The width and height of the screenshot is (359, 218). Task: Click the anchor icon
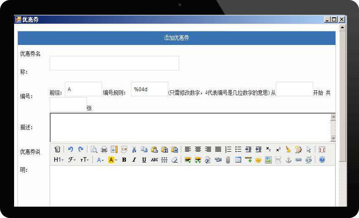(x=289, y=160)
